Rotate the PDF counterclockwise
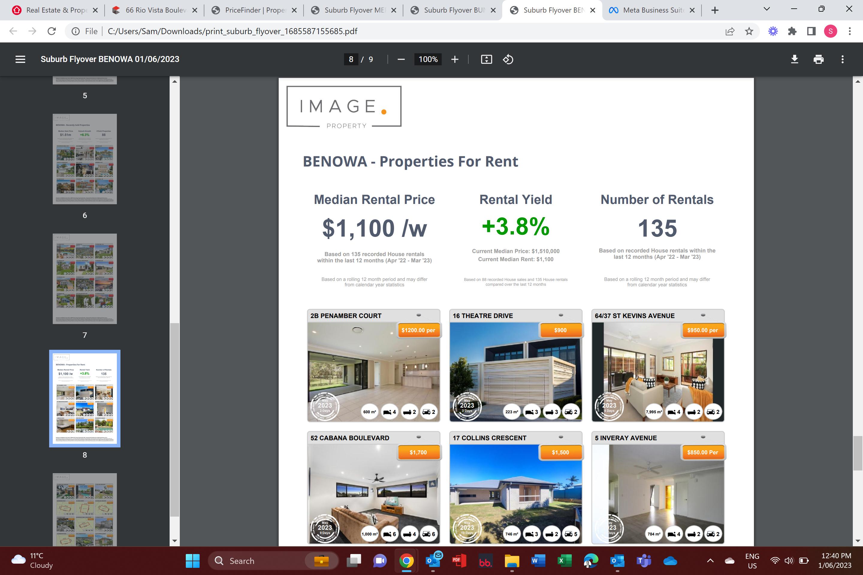Viewport: 863px width, 575px height. pyautogui.click(x=508, y=59)
